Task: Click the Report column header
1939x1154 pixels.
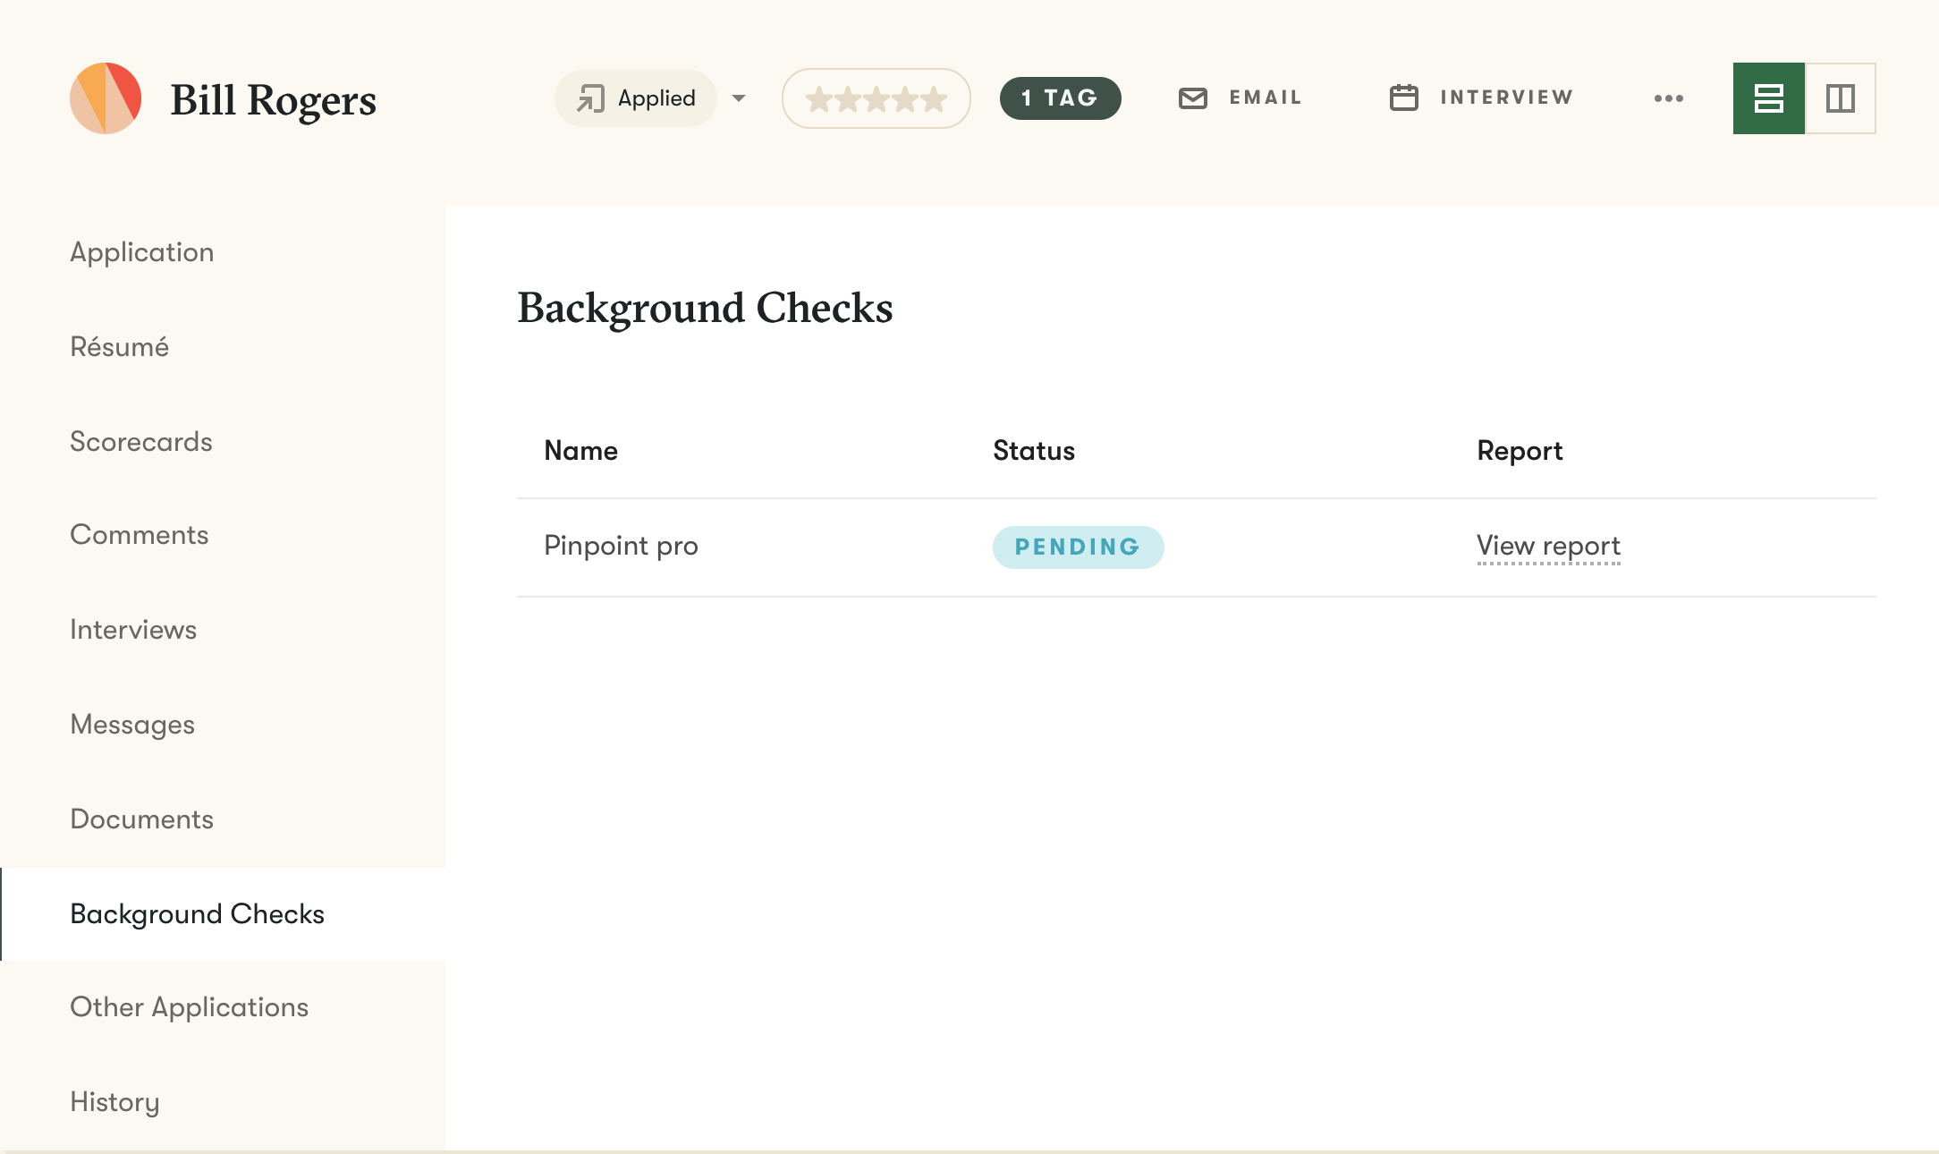Action: [1520, 451]
